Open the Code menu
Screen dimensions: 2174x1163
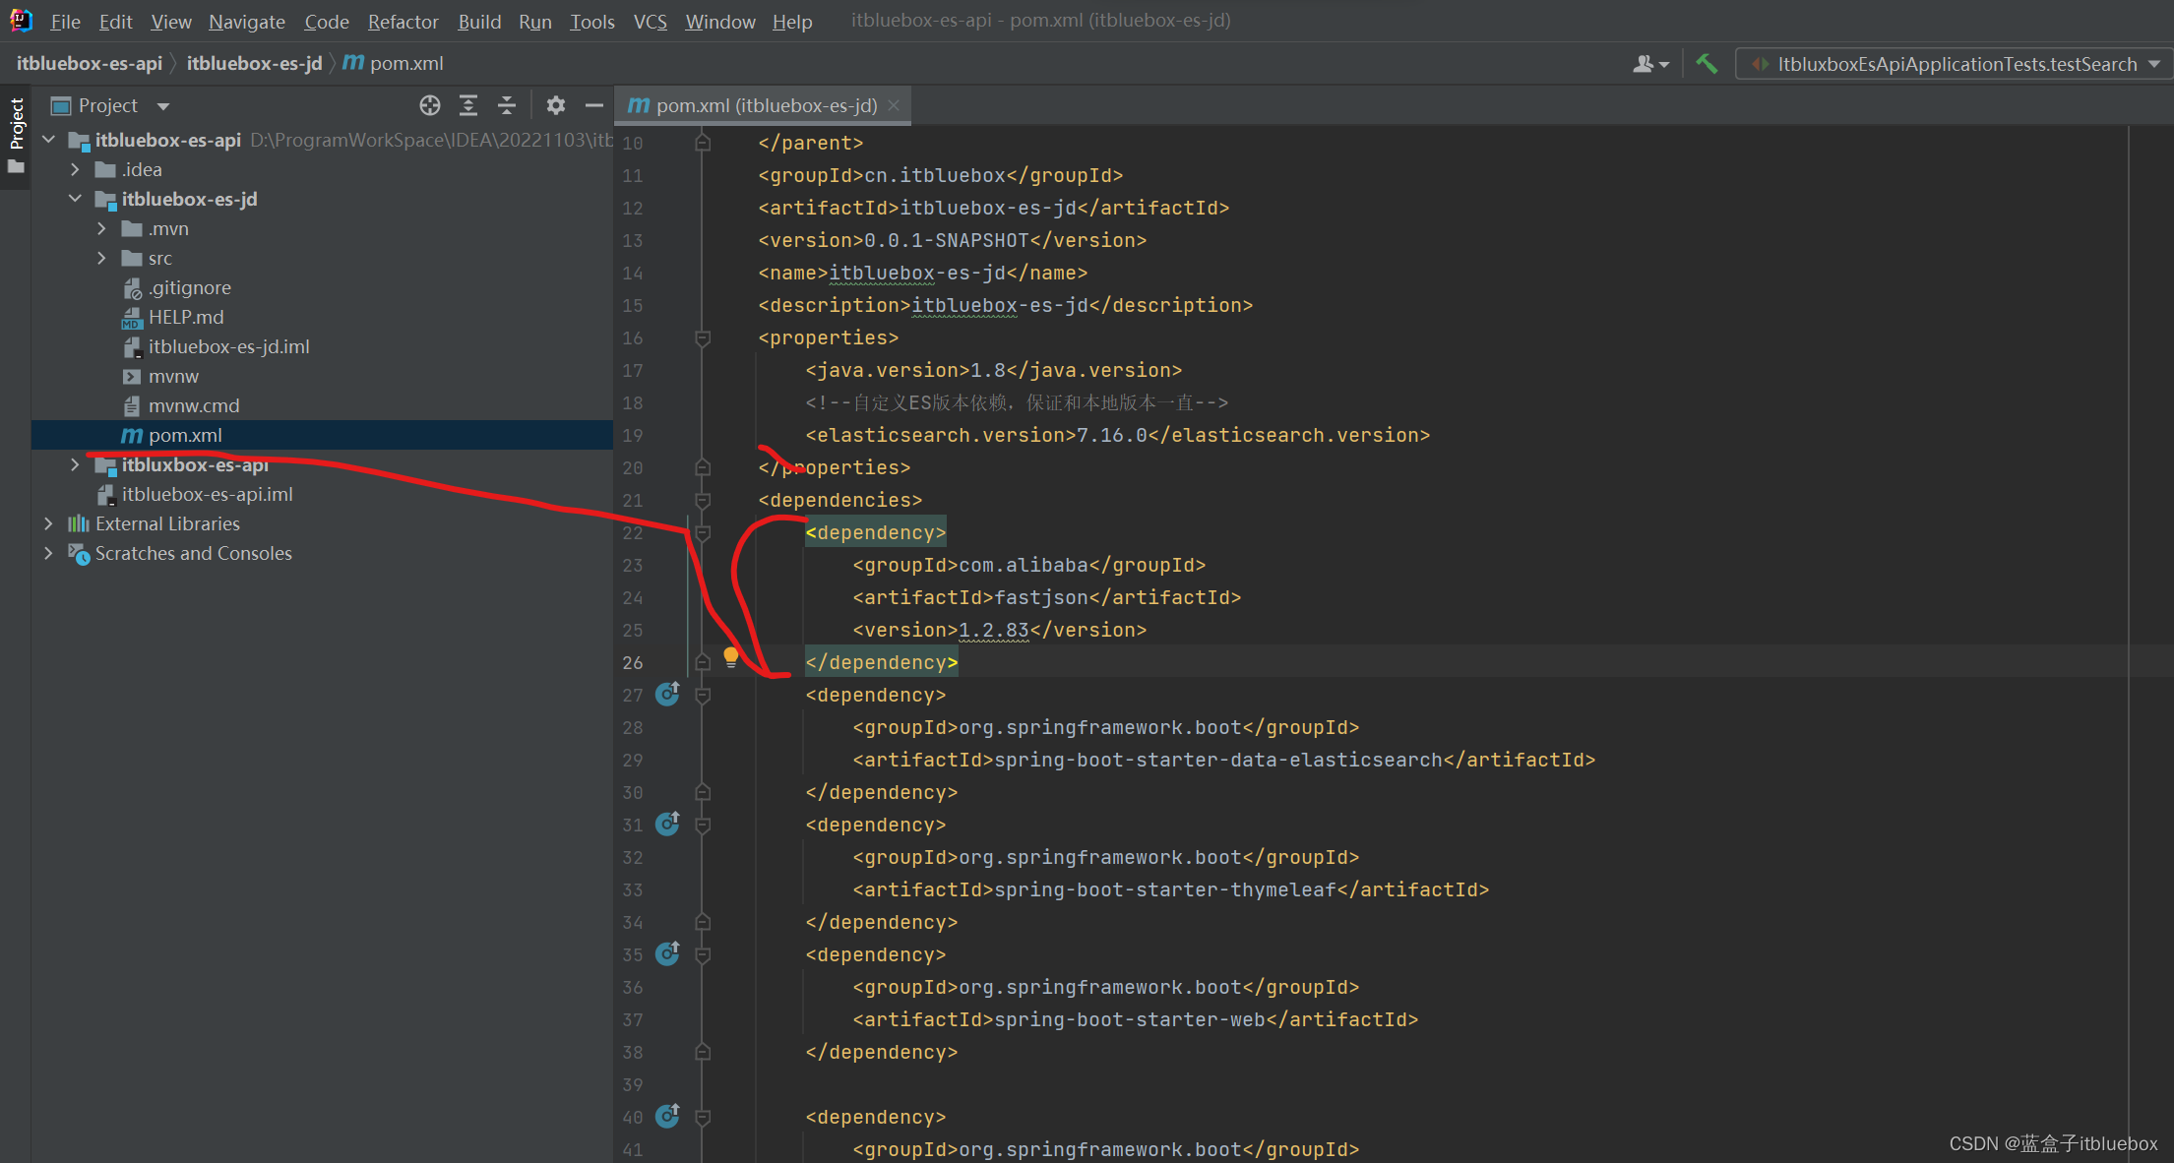[326, 21]
